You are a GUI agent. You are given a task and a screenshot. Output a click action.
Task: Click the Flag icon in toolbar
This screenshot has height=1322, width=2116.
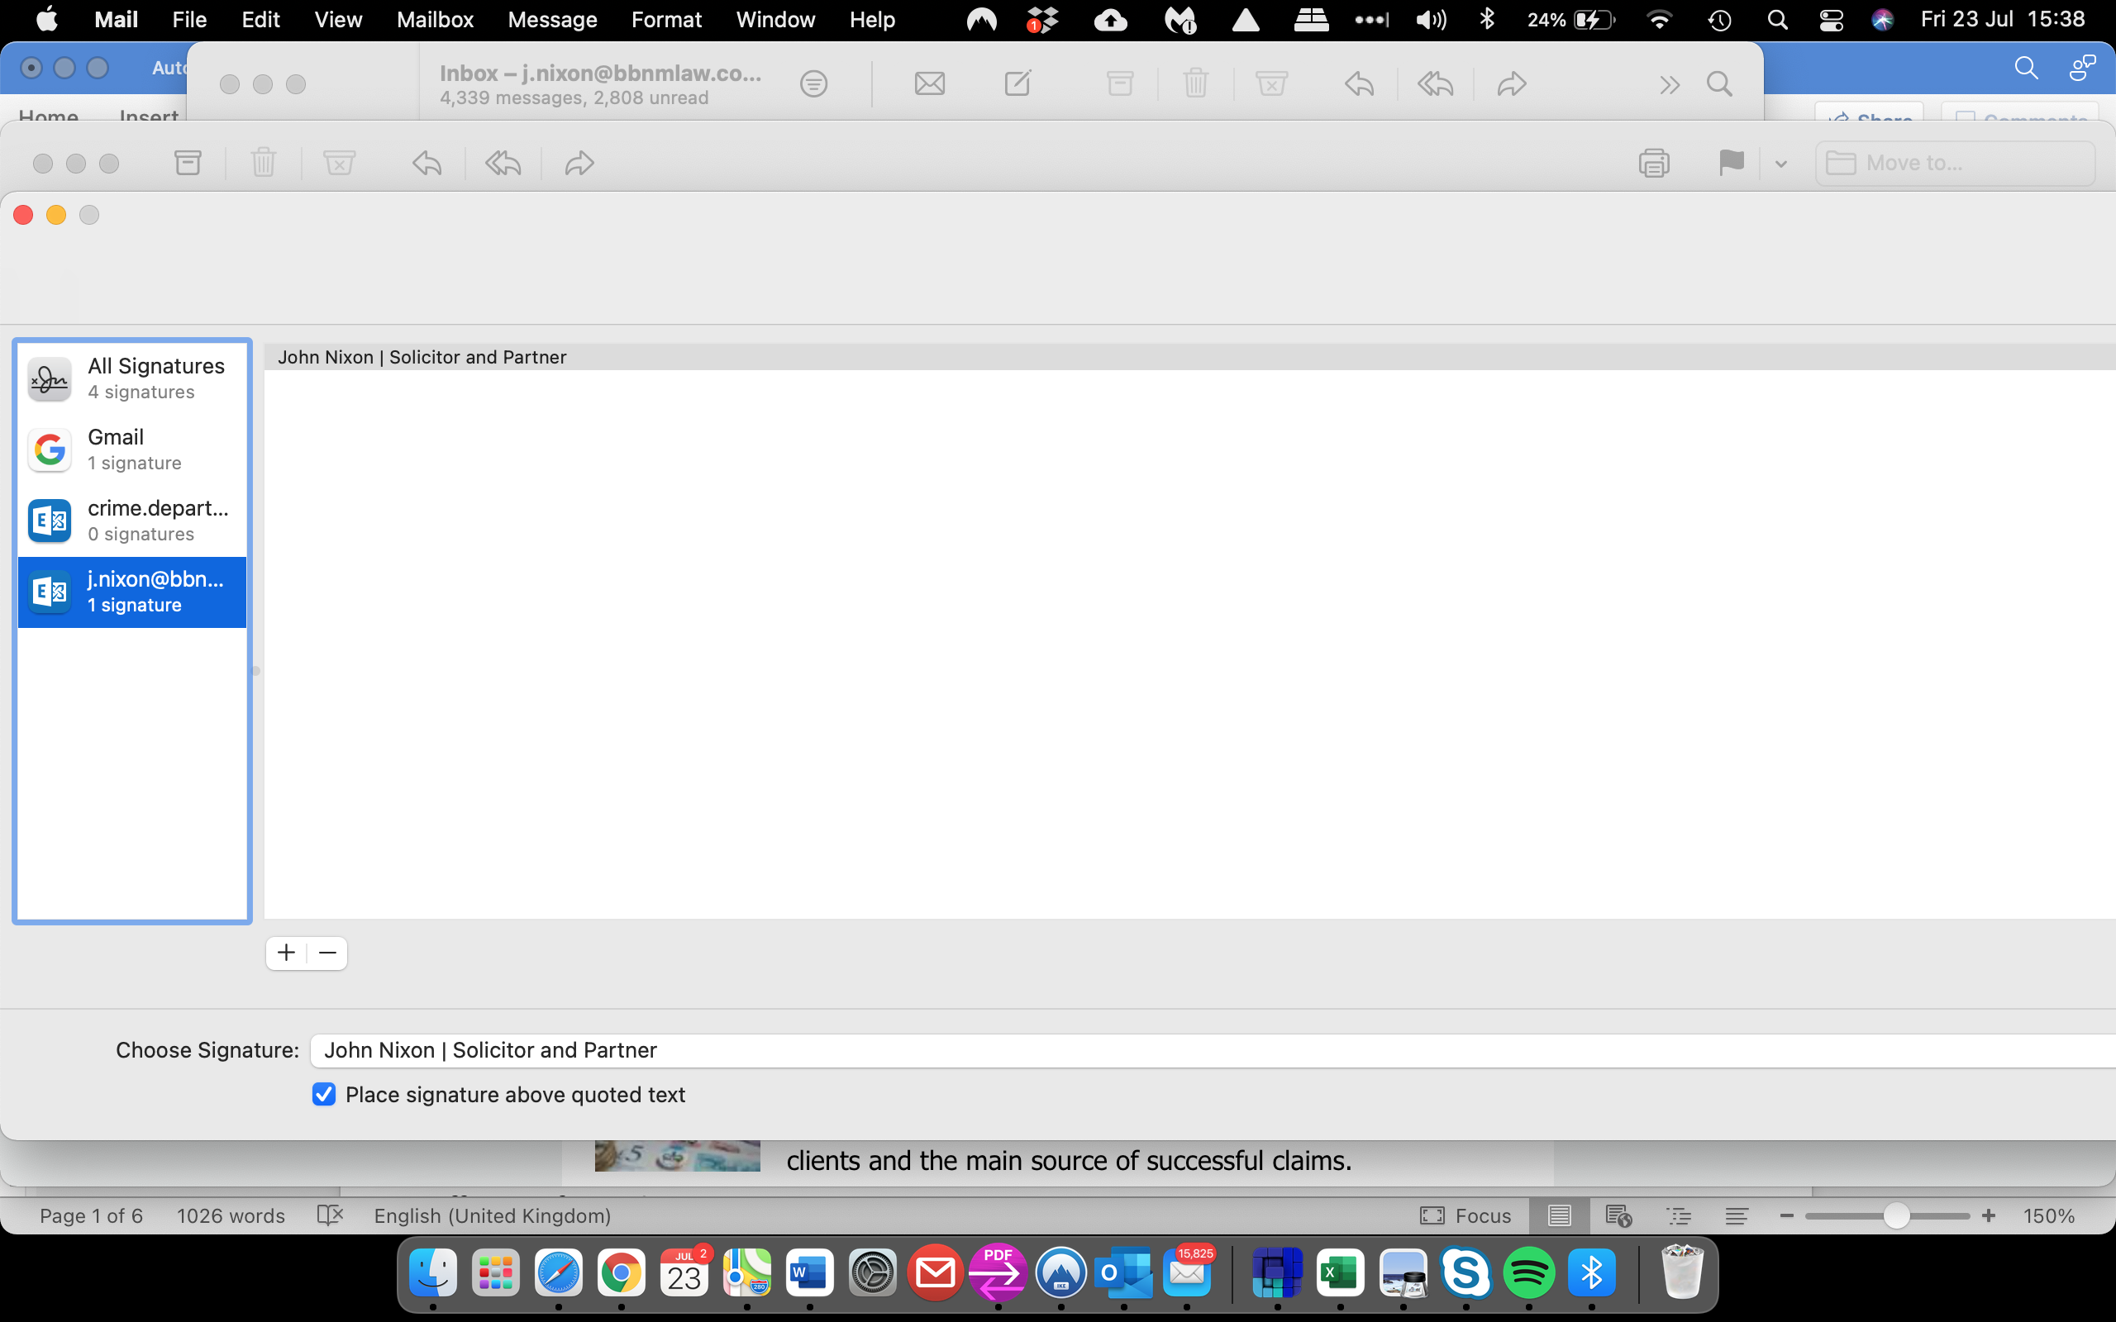(x=1730, y=163)
